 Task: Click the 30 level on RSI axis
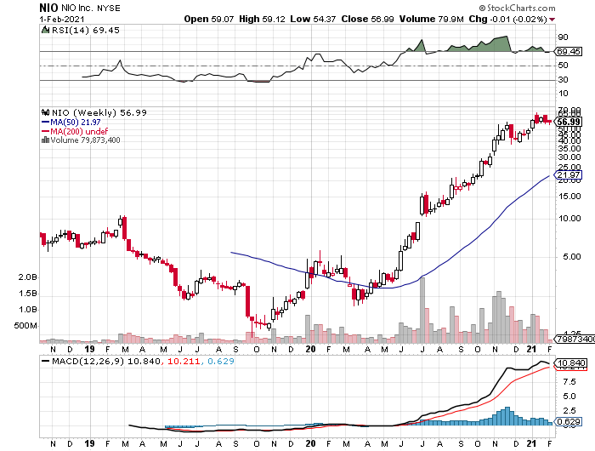coord(563,80)
